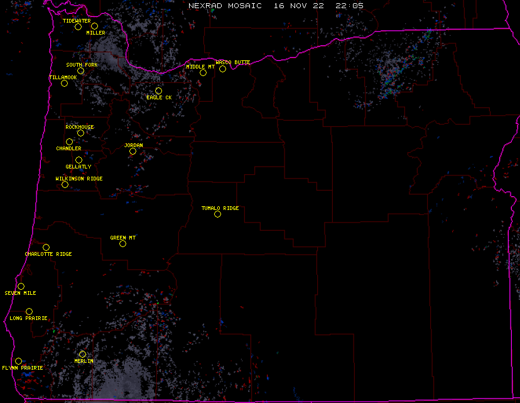Image resolution: width=520 pixels, height=403 pixels.
Task: Click the Tidewater station circle marker
Action: (x=78, y=26)
